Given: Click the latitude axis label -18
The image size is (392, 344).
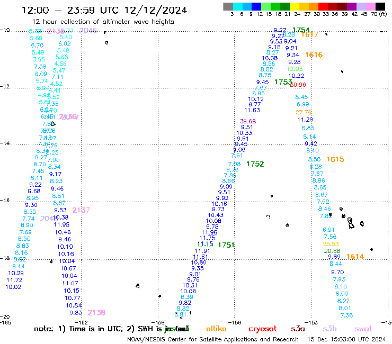Looking at the screenshot, I should click(5, 258).
